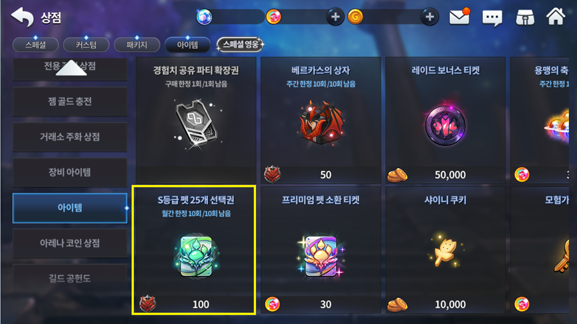Open the chat speech bubble icon
The width and height of the screenshot is (577, 324).
pyautogui.click(x=492, y=17)
